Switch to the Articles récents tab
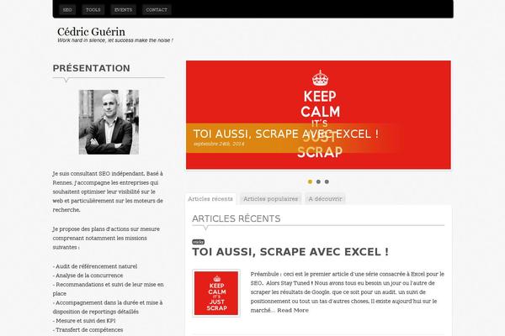The image size is (505, 336). 210,199
